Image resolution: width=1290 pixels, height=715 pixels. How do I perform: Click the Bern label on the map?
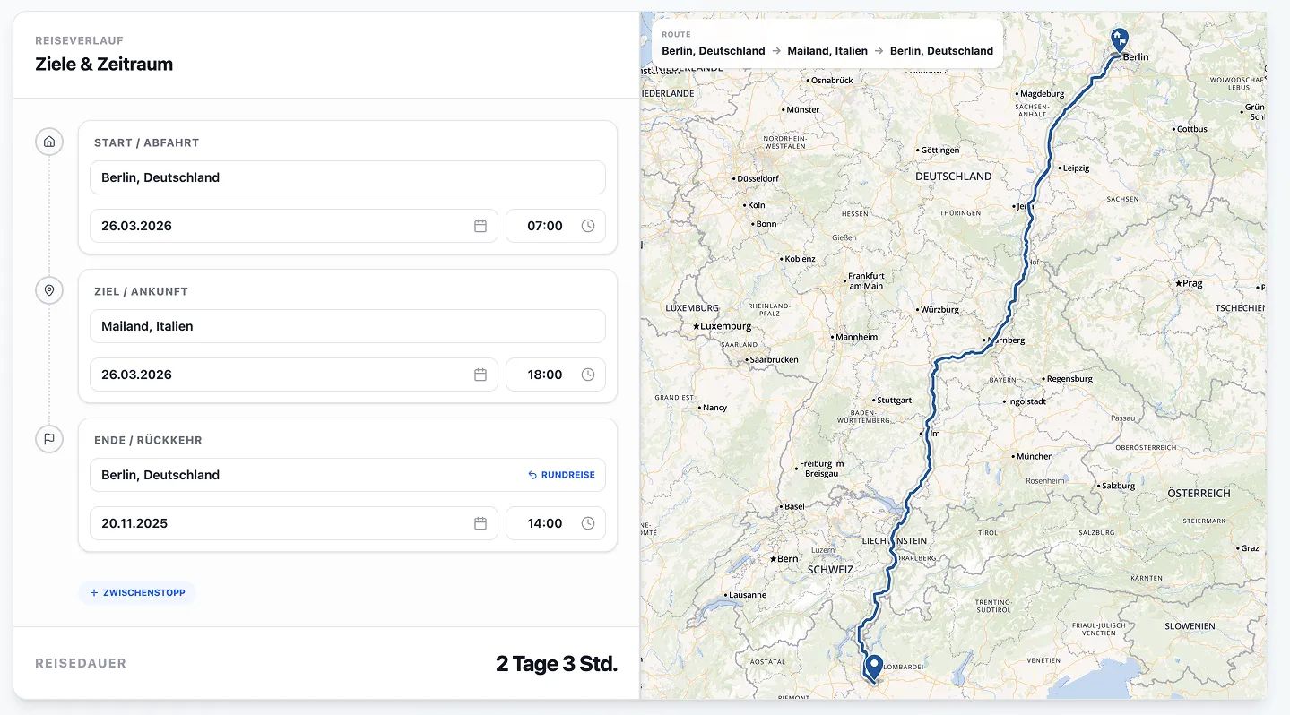(x=784, y=558)
